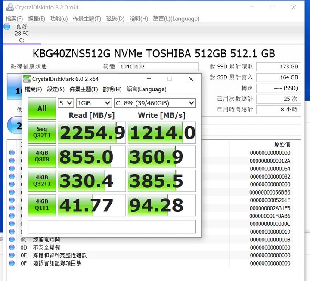
Task: Click raw value 0000000000000C
Action: [270, 224]
